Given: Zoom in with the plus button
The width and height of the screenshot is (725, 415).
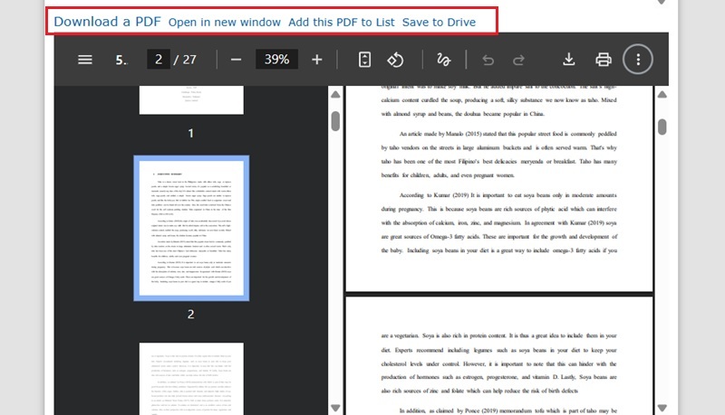Looking at the screenshot, I should pyautogui.click(x=316, y=60).
